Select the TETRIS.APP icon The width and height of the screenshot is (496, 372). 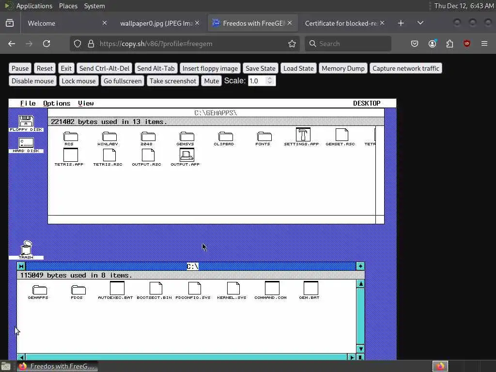tap(70, 155)
